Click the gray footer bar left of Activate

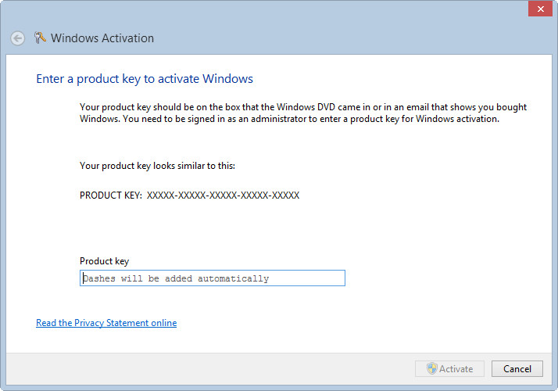pos(211,368)
